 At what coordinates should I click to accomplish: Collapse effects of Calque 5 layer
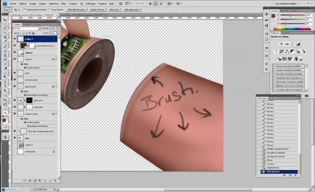click(x=56, y=59)
